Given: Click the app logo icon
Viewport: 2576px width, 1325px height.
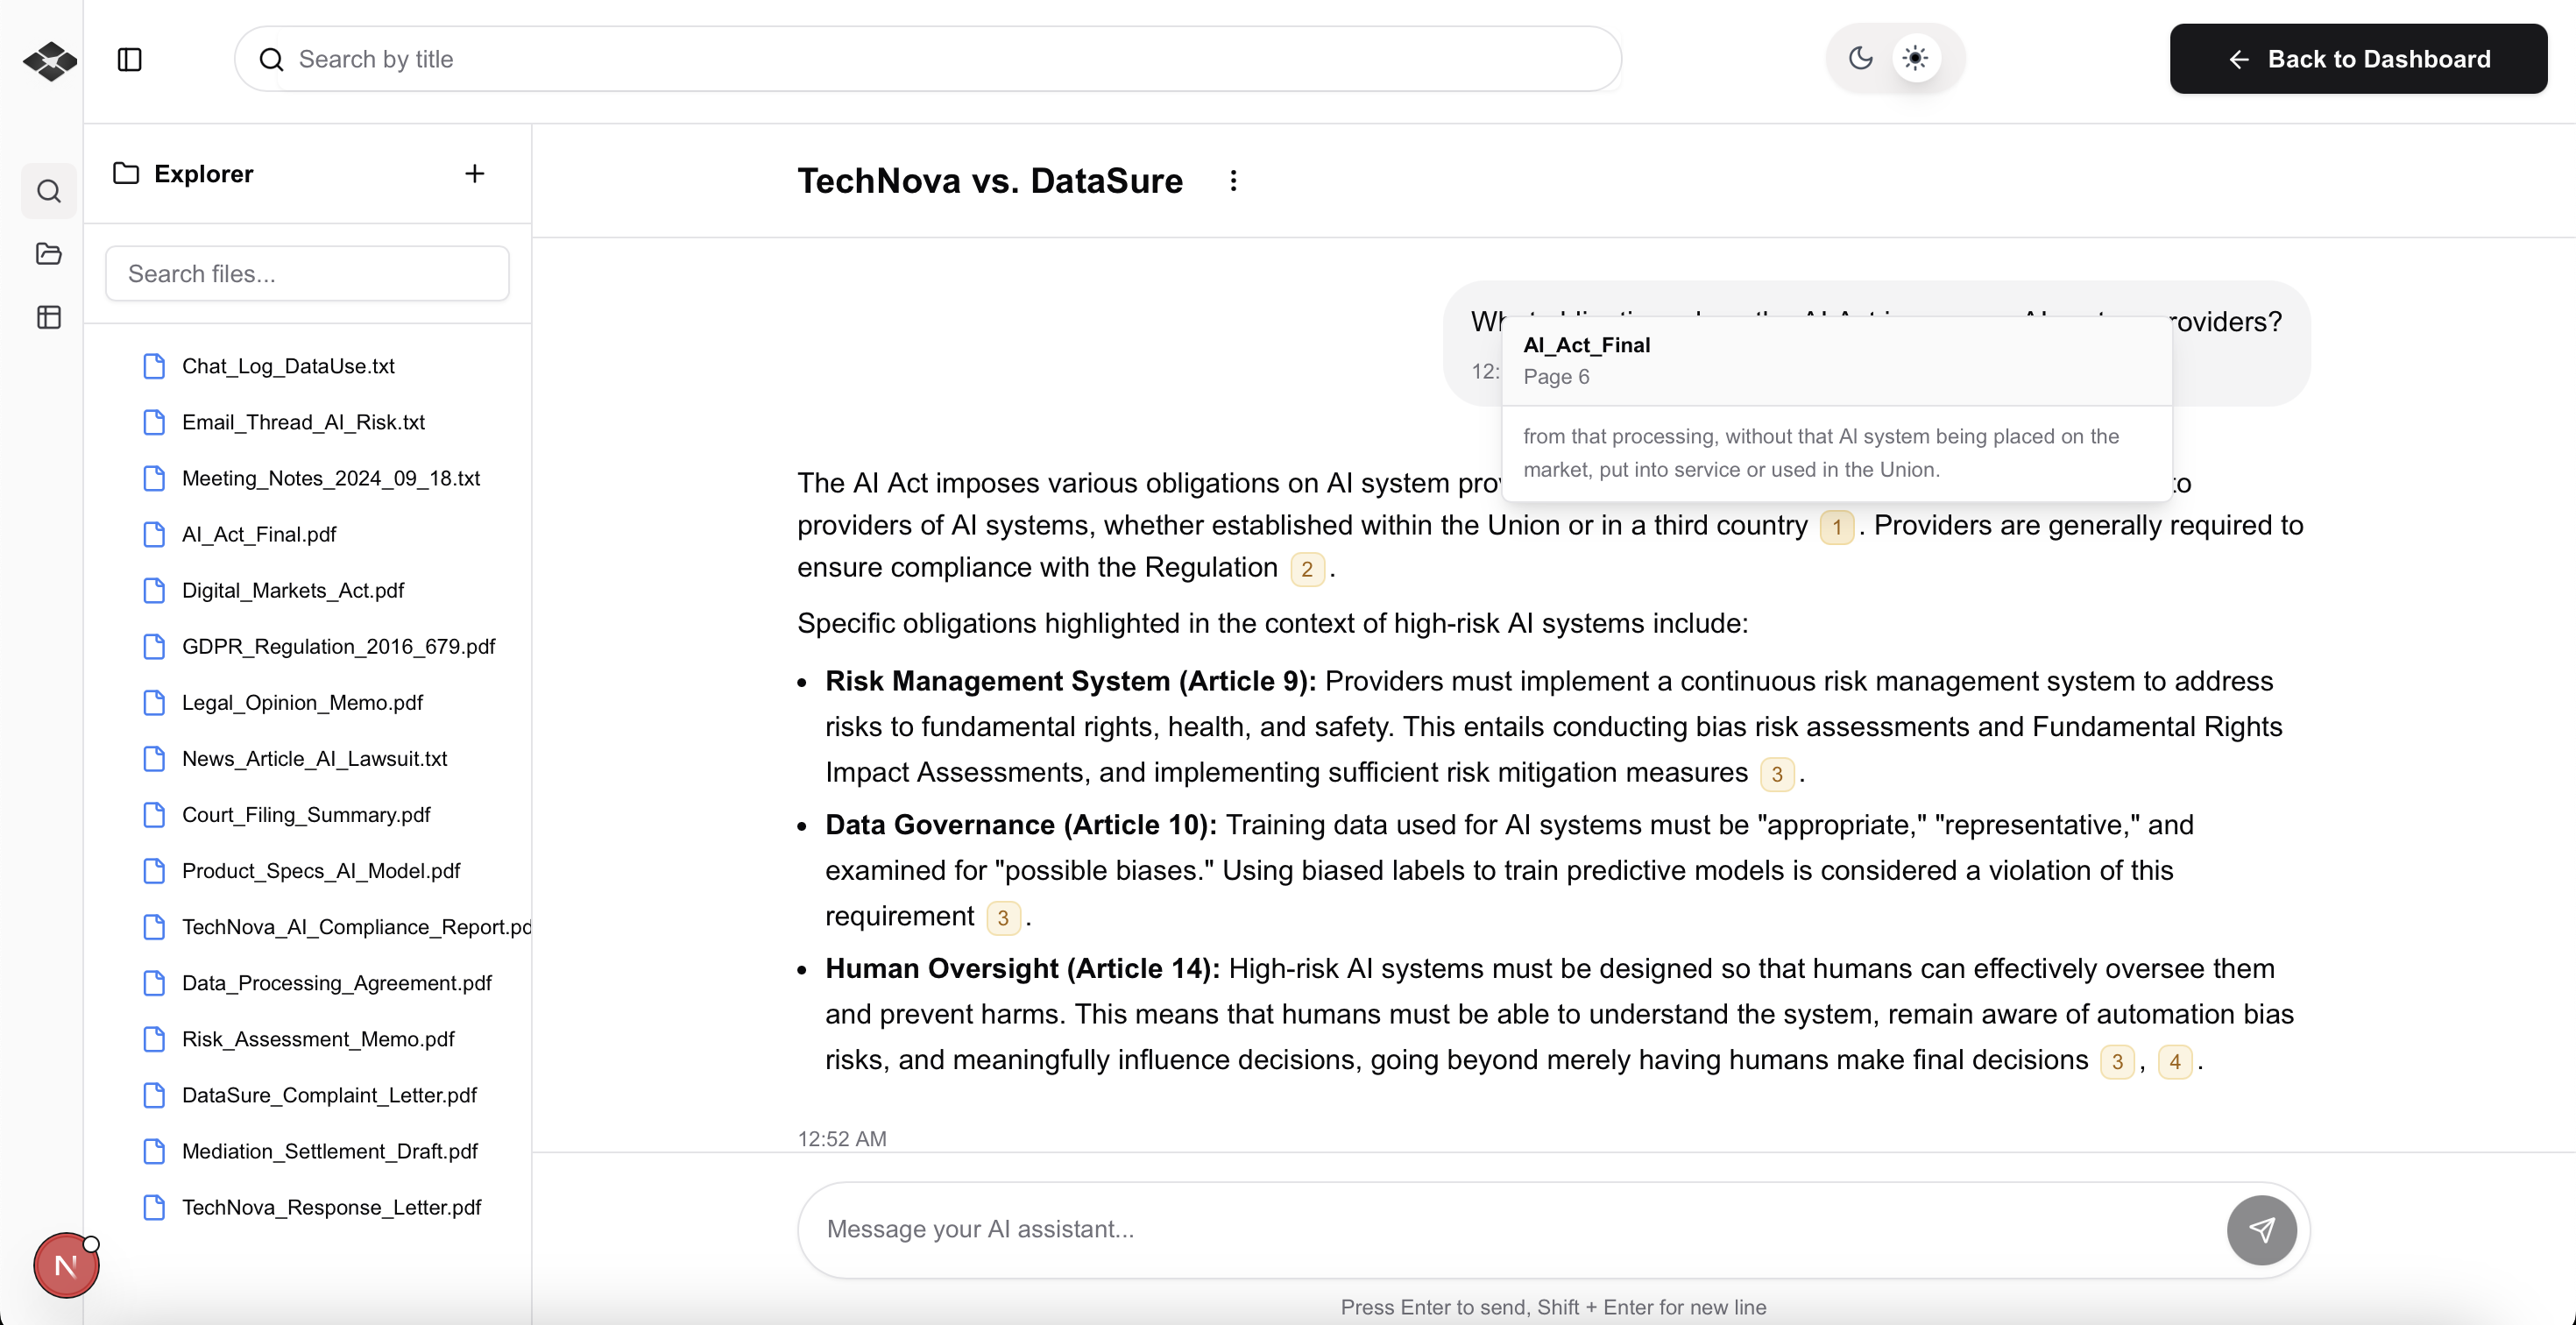Looking at the screenshot, I should pos(50,61).
